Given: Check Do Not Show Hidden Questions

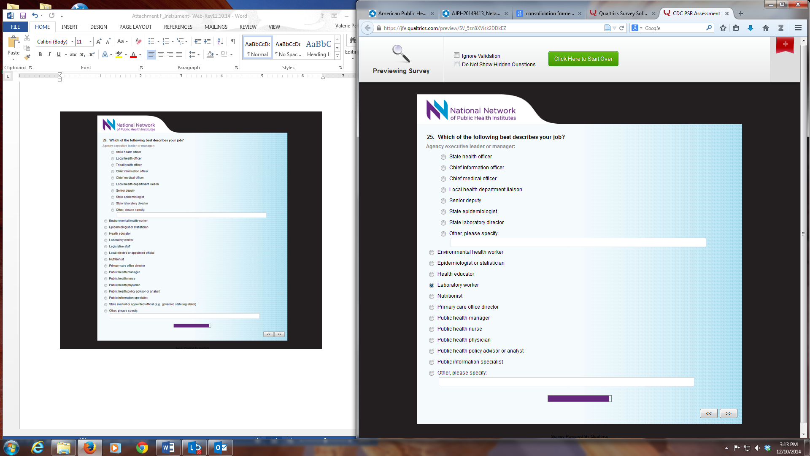Looking at the screenshot, I should tap(456, 64).
